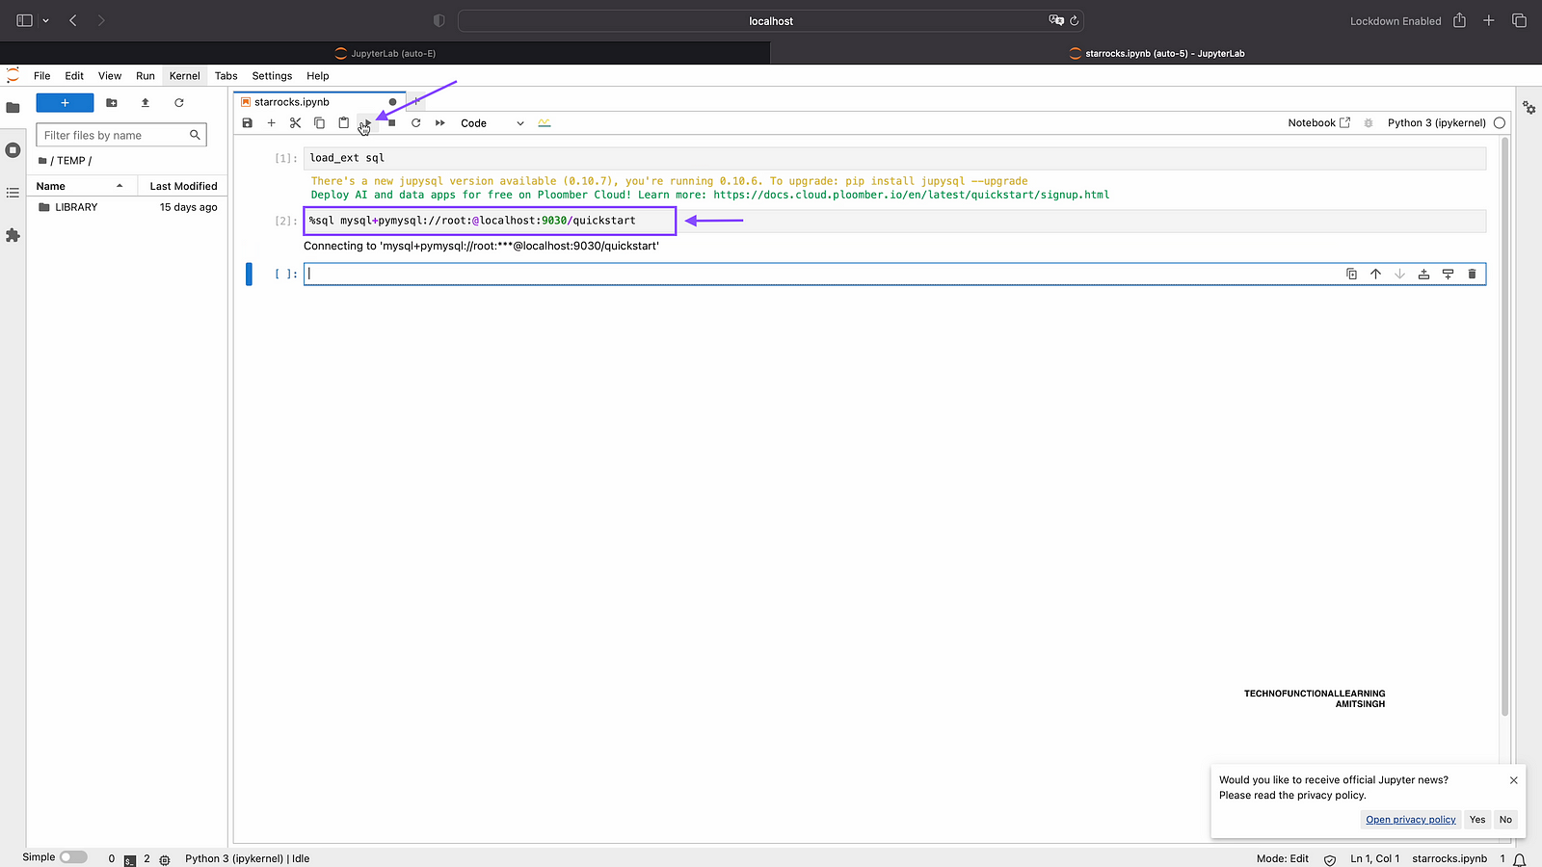The height and width of the screenshot is (867, 1542).
Task: Sort files by Name column
Action: (51, 186)
